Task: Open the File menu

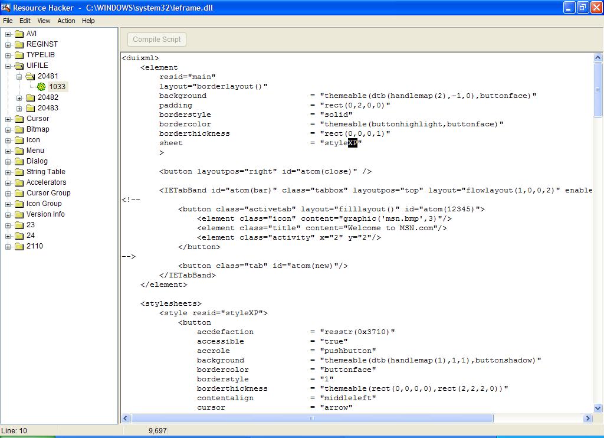Action: coord(8,21)
